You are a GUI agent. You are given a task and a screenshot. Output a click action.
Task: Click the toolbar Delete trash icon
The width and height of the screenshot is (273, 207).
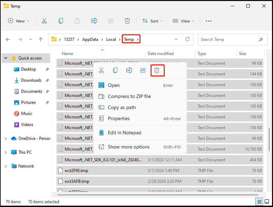tap(127, 21)
